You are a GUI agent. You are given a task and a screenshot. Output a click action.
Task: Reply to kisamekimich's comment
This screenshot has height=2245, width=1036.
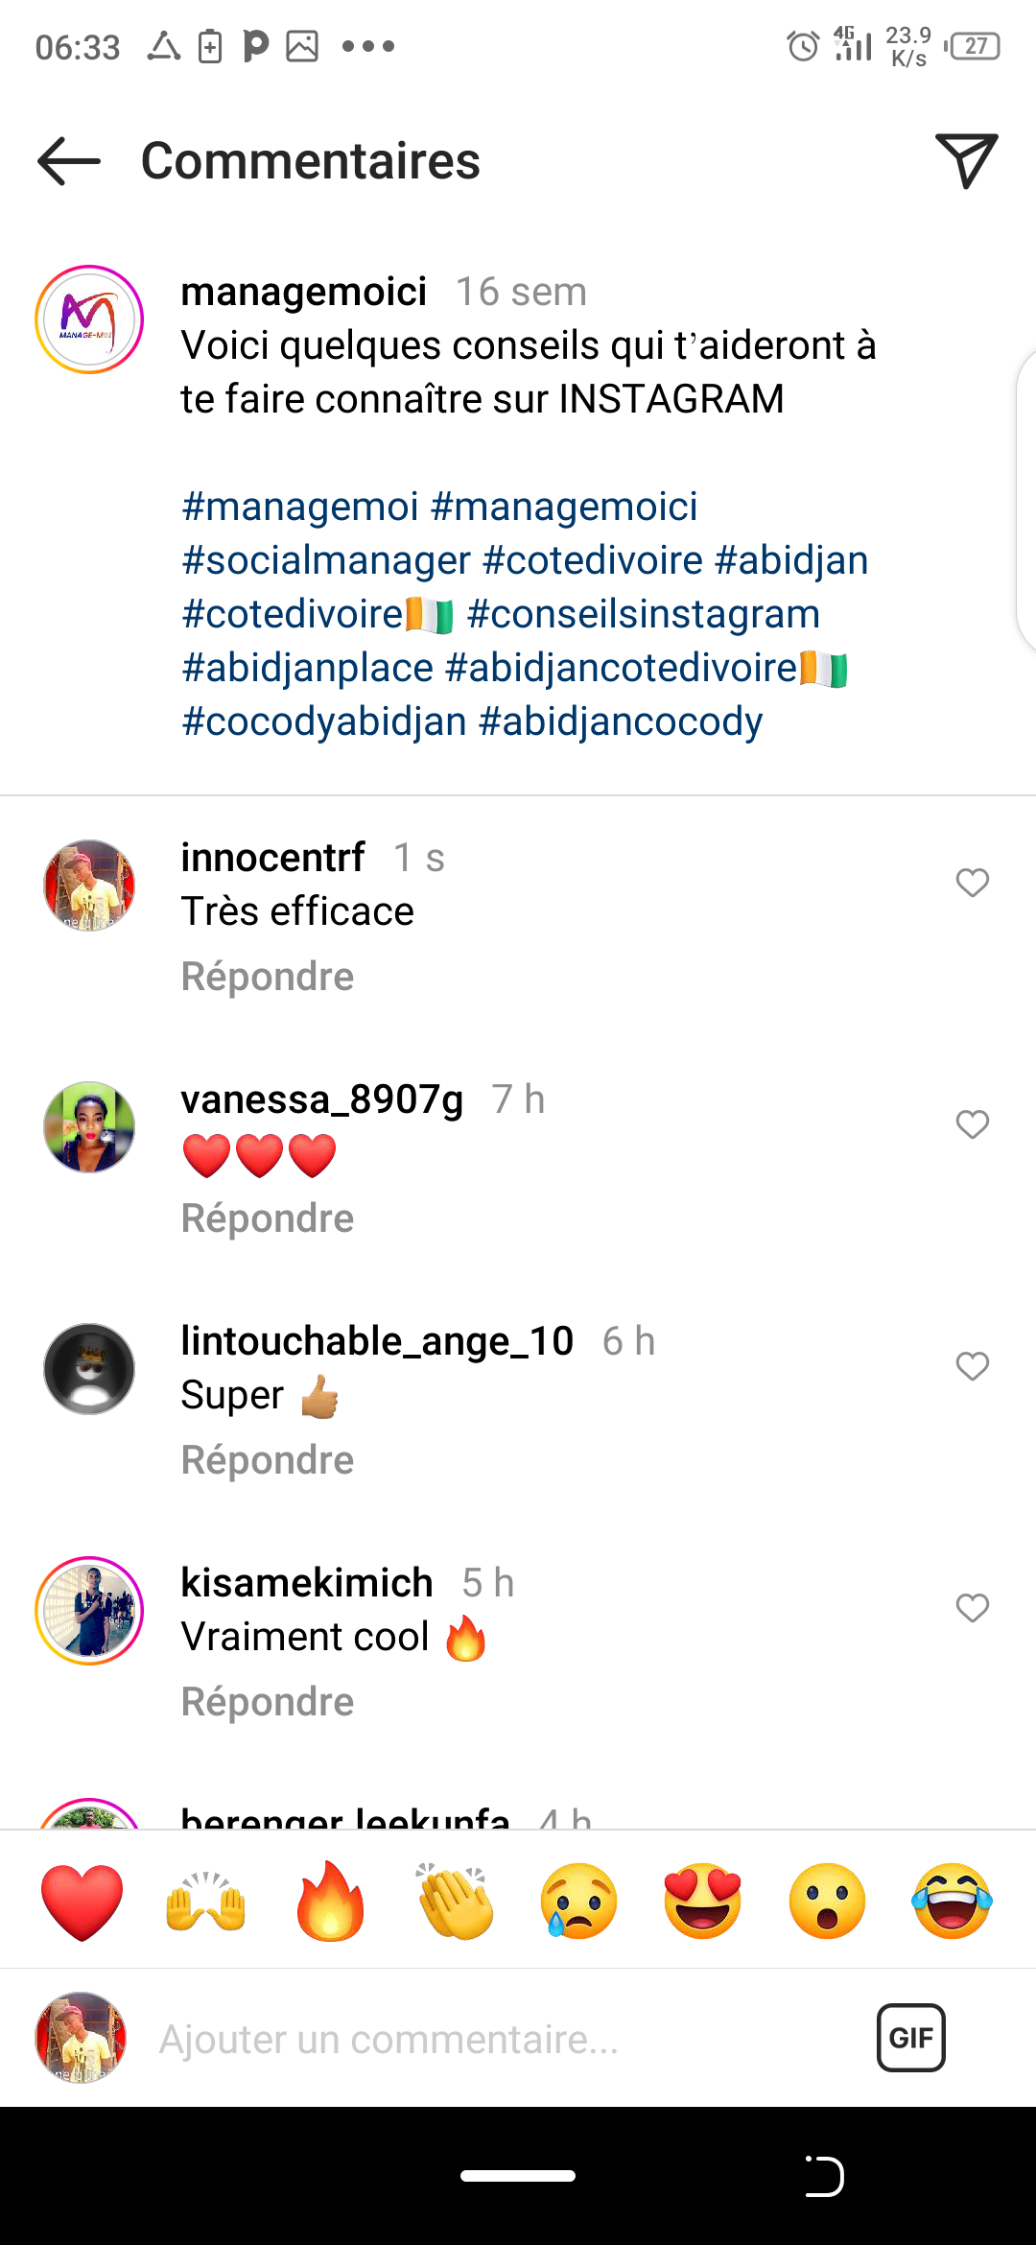(268, 1702)
